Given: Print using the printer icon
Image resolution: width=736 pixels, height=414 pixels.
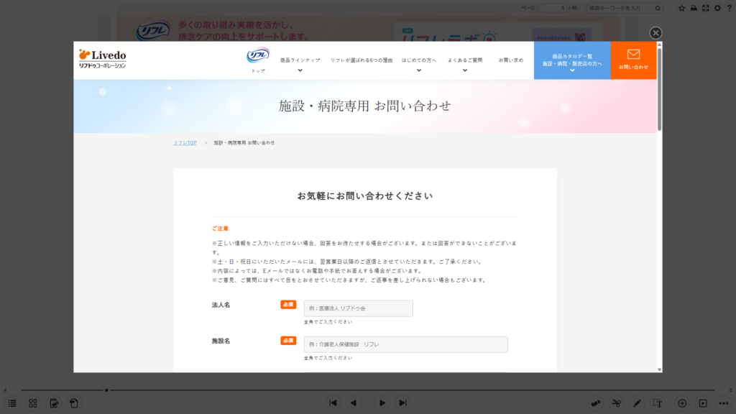Looking at the screenshot, I should (x=694, y=8).
